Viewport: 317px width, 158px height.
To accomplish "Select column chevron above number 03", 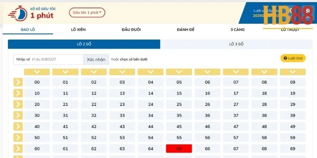I will click(122, 72).
